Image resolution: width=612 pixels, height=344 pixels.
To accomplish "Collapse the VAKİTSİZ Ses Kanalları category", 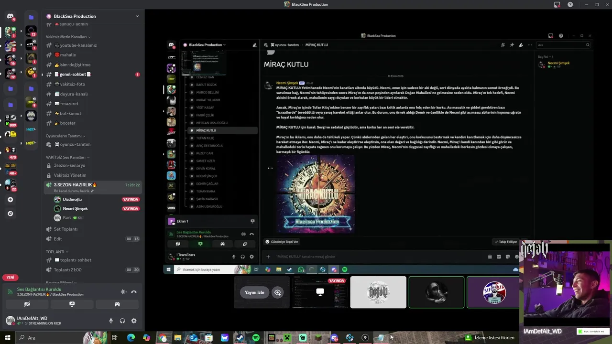I will [67, 157].
